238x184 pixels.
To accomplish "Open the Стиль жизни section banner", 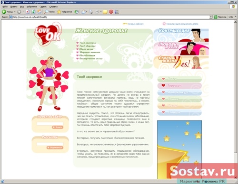I will click(181, 62).
